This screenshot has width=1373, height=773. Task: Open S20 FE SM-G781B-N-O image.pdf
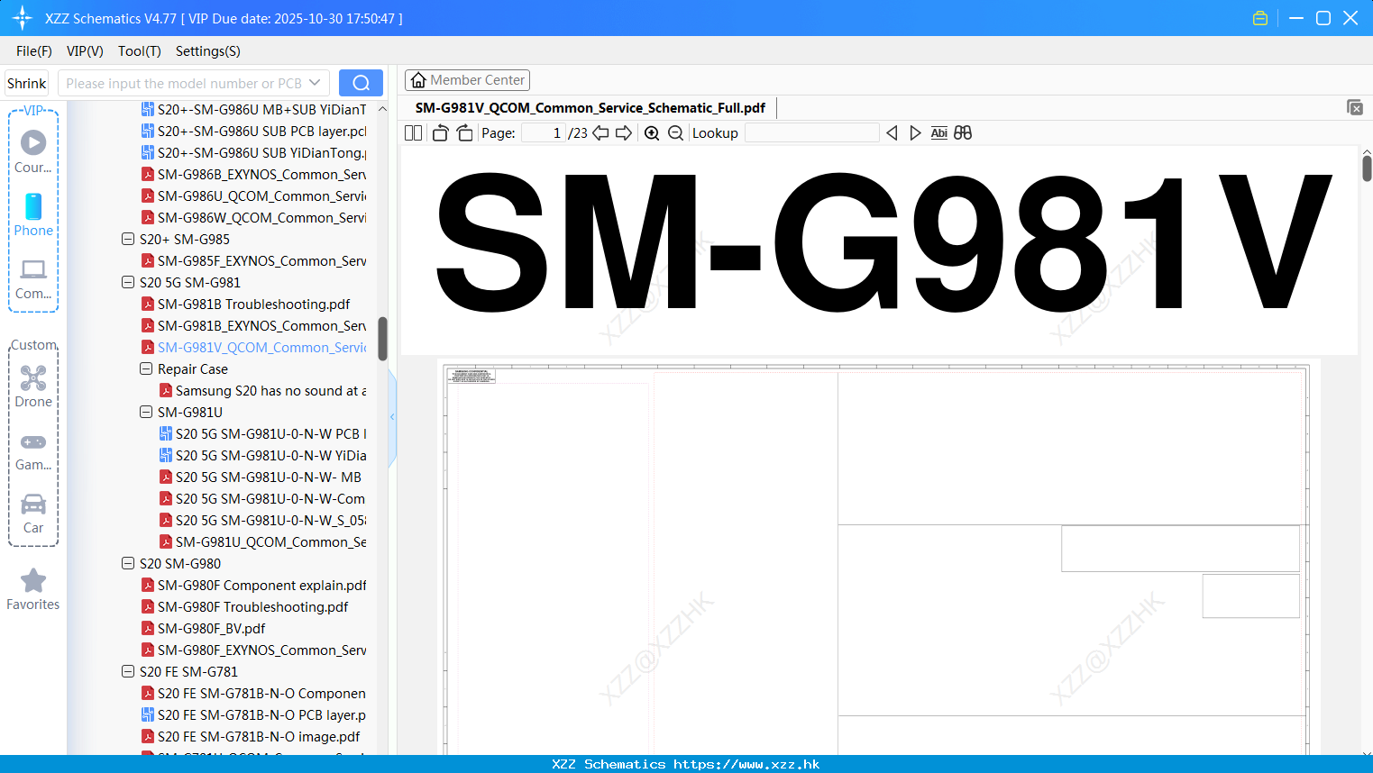point(251,736)
